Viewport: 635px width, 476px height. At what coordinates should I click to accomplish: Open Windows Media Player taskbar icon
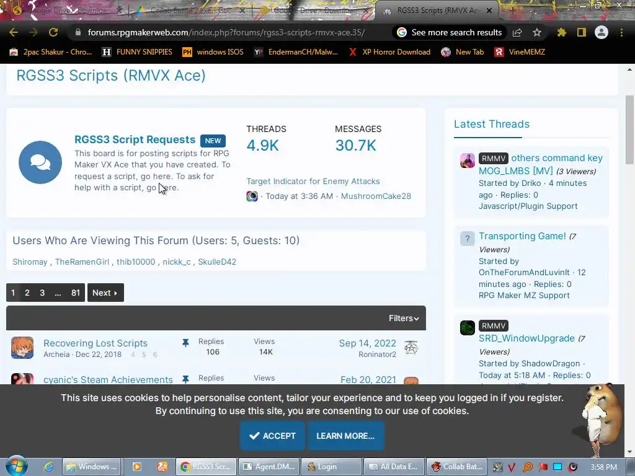[137, 467]
